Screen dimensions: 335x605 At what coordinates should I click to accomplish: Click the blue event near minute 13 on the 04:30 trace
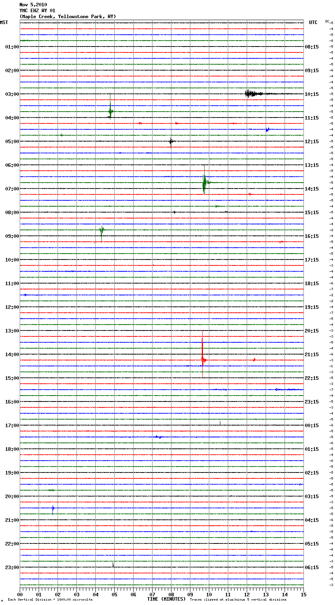point(268,129)
